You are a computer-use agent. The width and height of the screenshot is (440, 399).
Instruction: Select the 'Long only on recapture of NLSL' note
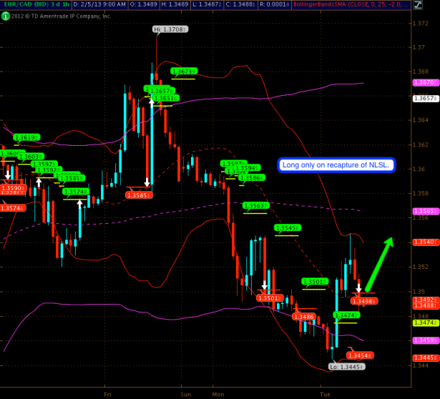336,165
